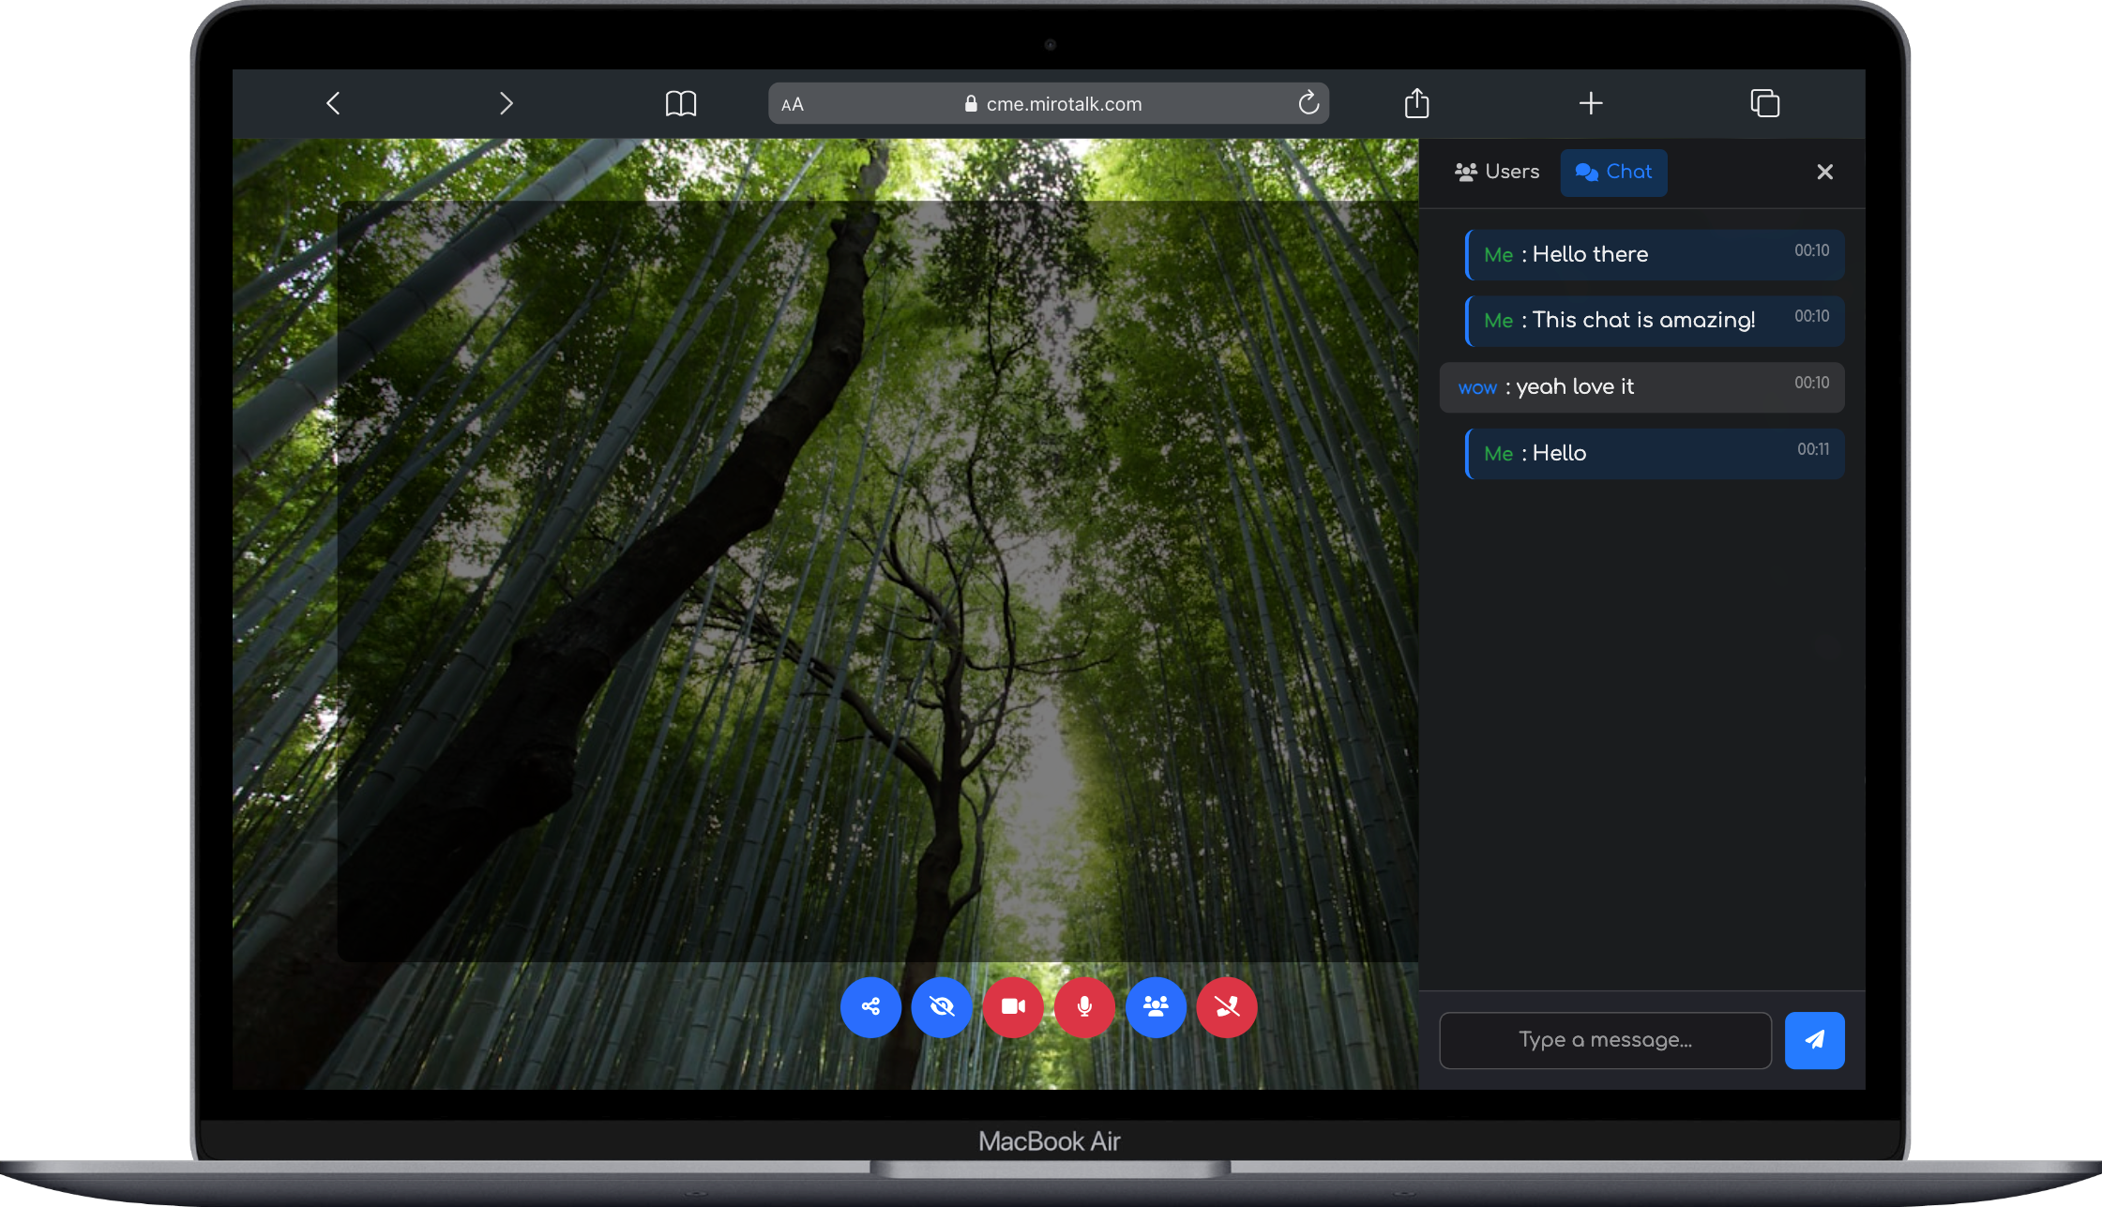
Task: Click the Type a message field
Action: (1605, 1040)
